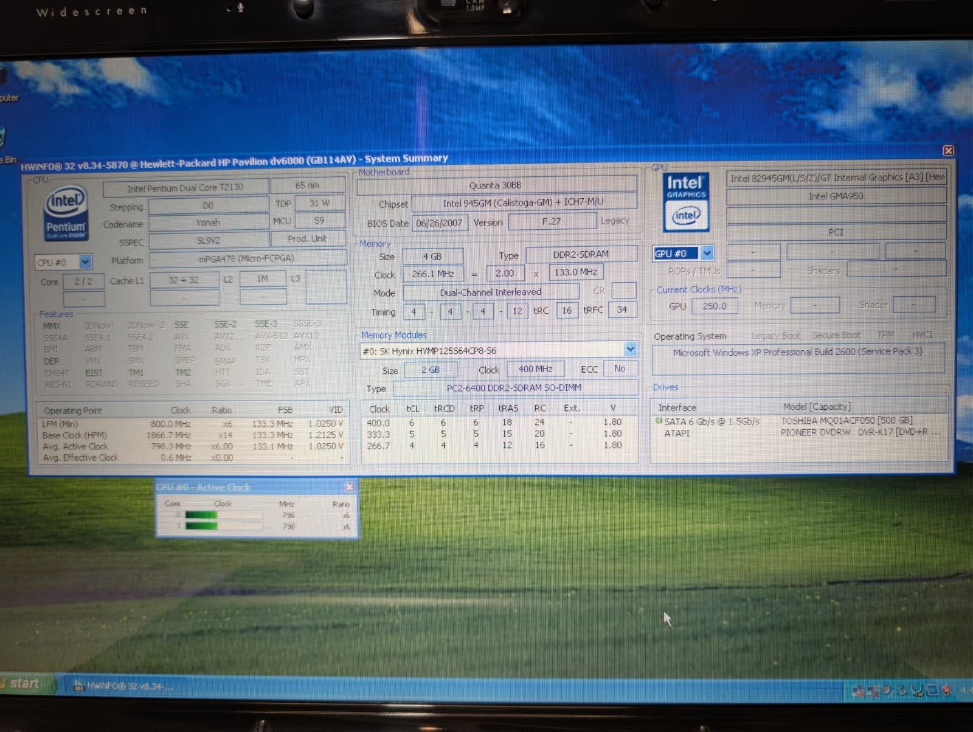Click the tRFC timing value 34
The width and height of the screenshot is (973, 732).
[622, 309]
